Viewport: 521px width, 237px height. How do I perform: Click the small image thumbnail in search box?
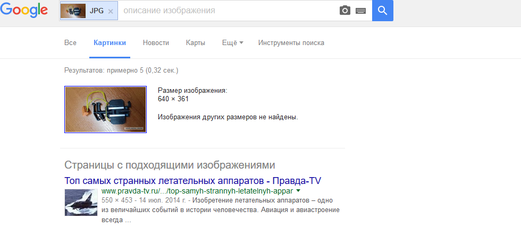coord(74,11)
